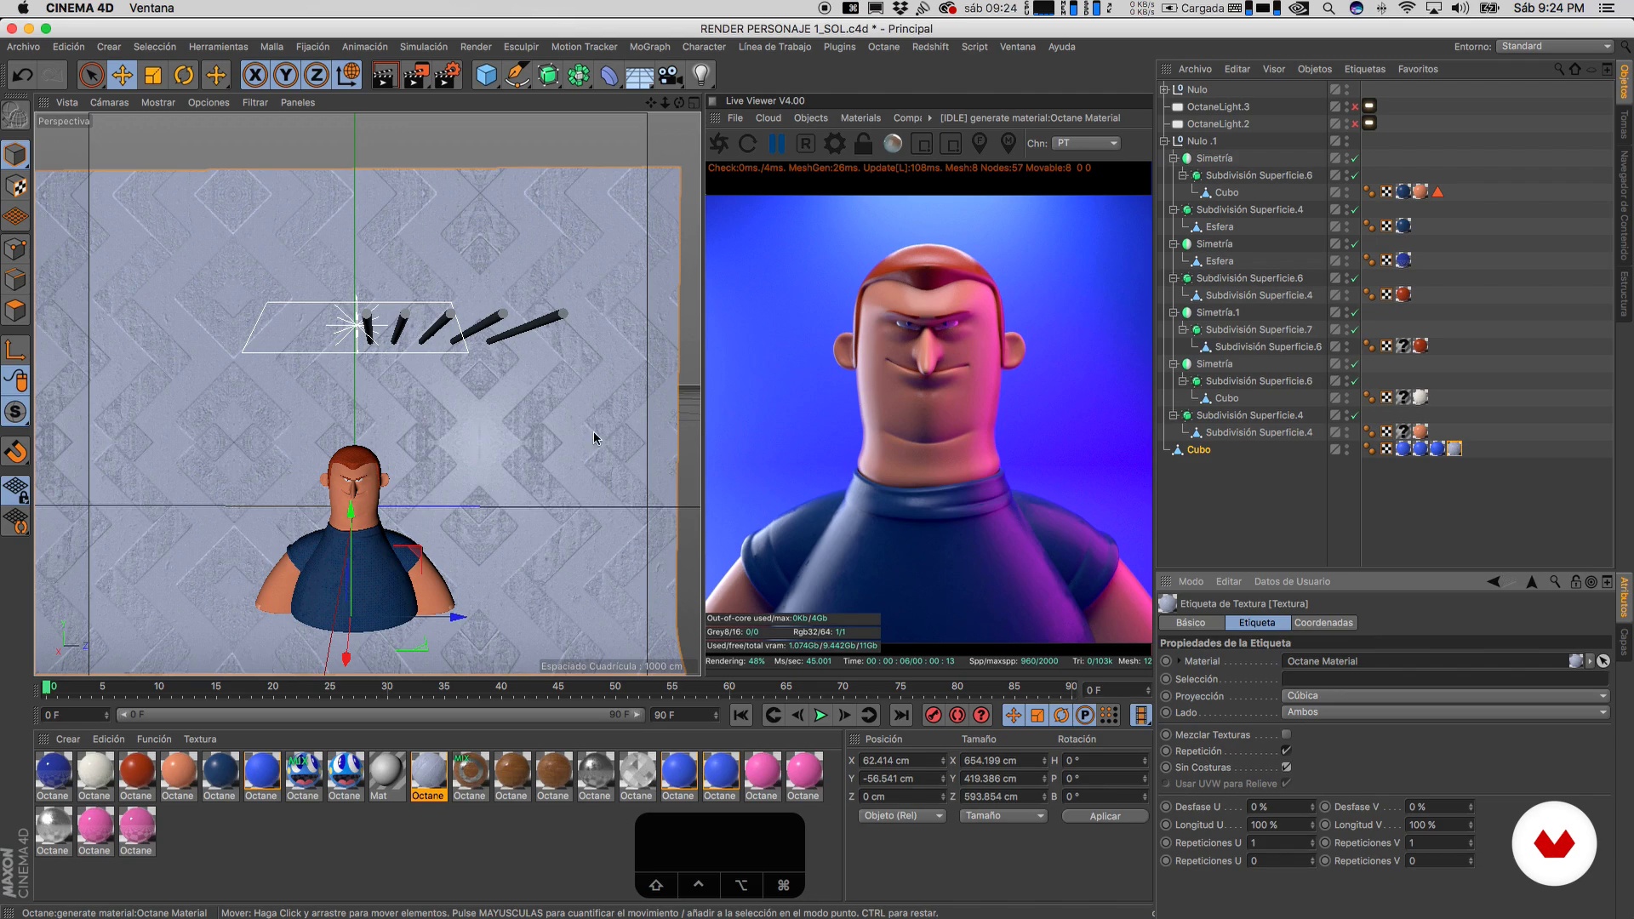
Task: Open the Octane menu in the menu bar
Action: click(883, 47)
